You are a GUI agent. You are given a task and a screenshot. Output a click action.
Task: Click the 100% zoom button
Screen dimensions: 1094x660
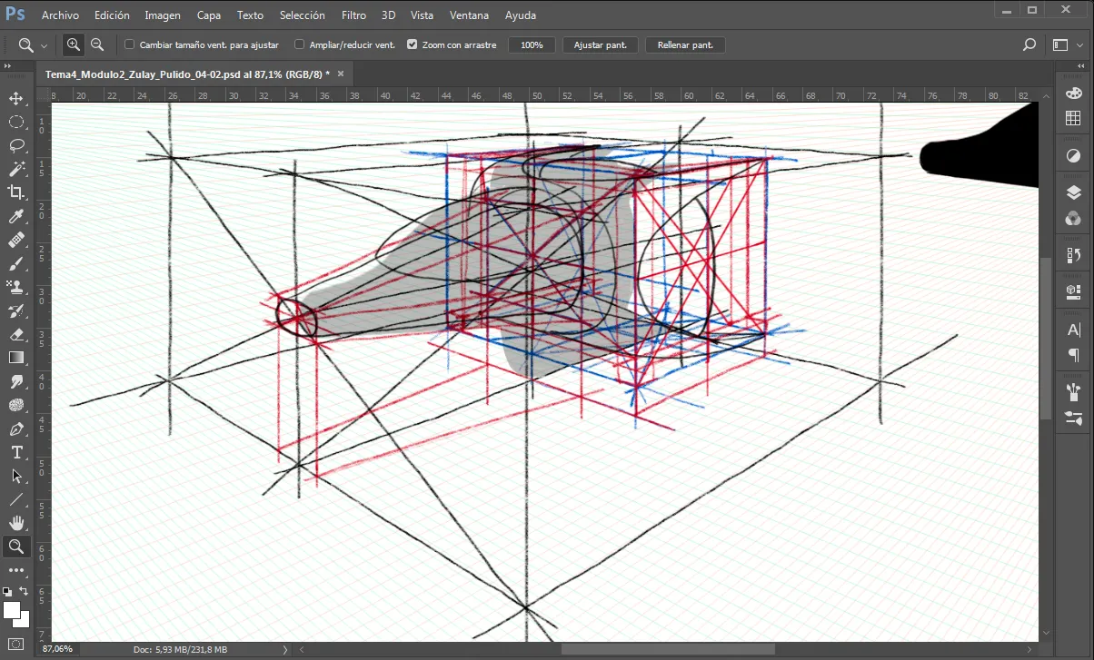[x=532, y=44]
